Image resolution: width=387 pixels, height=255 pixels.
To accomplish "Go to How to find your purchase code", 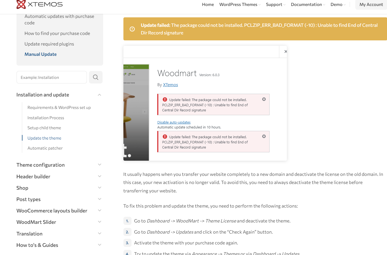I will point(57,33).
